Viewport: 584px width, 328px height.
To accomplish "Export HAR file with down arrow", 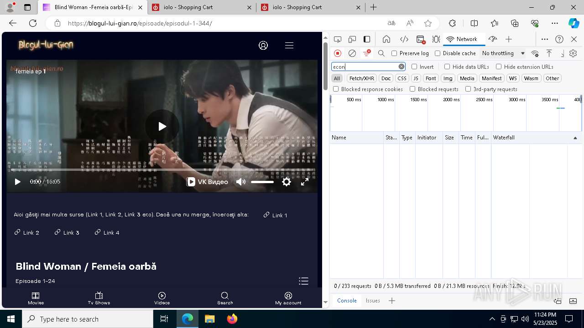I will (563, 53).
